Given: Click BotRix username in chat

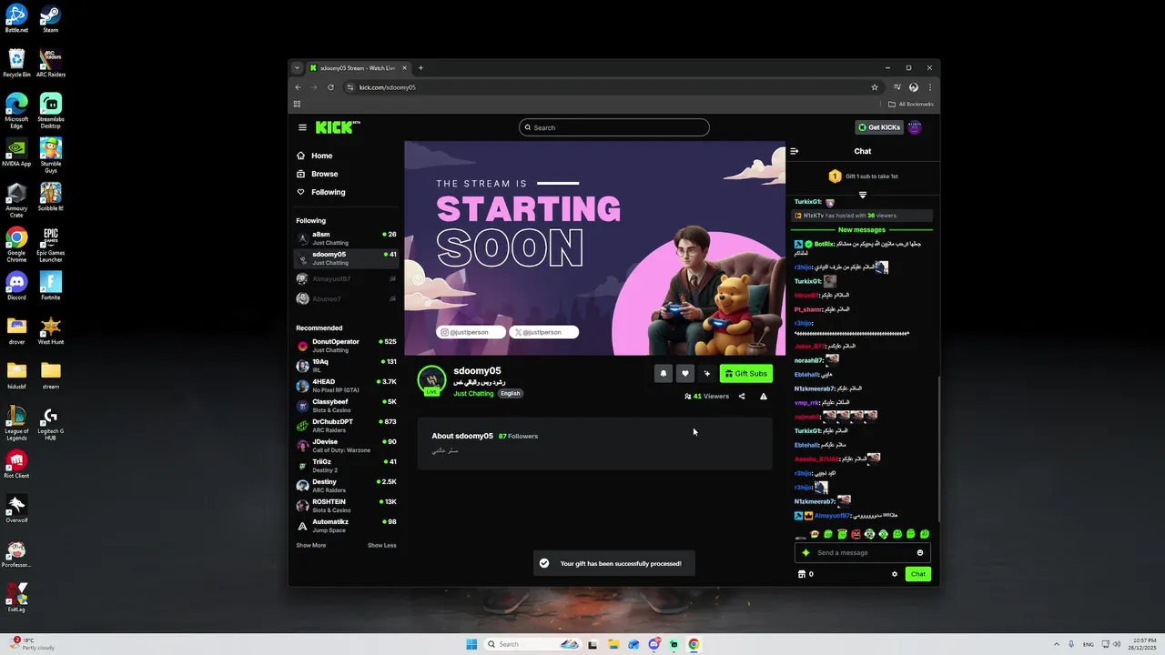Looking at the screenshot, I should click(824, 244).
